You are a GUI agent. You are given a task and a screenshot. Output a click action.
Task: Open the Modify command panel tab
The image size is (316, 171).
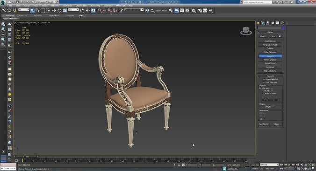pyautogui.click(x=263, y=23)
